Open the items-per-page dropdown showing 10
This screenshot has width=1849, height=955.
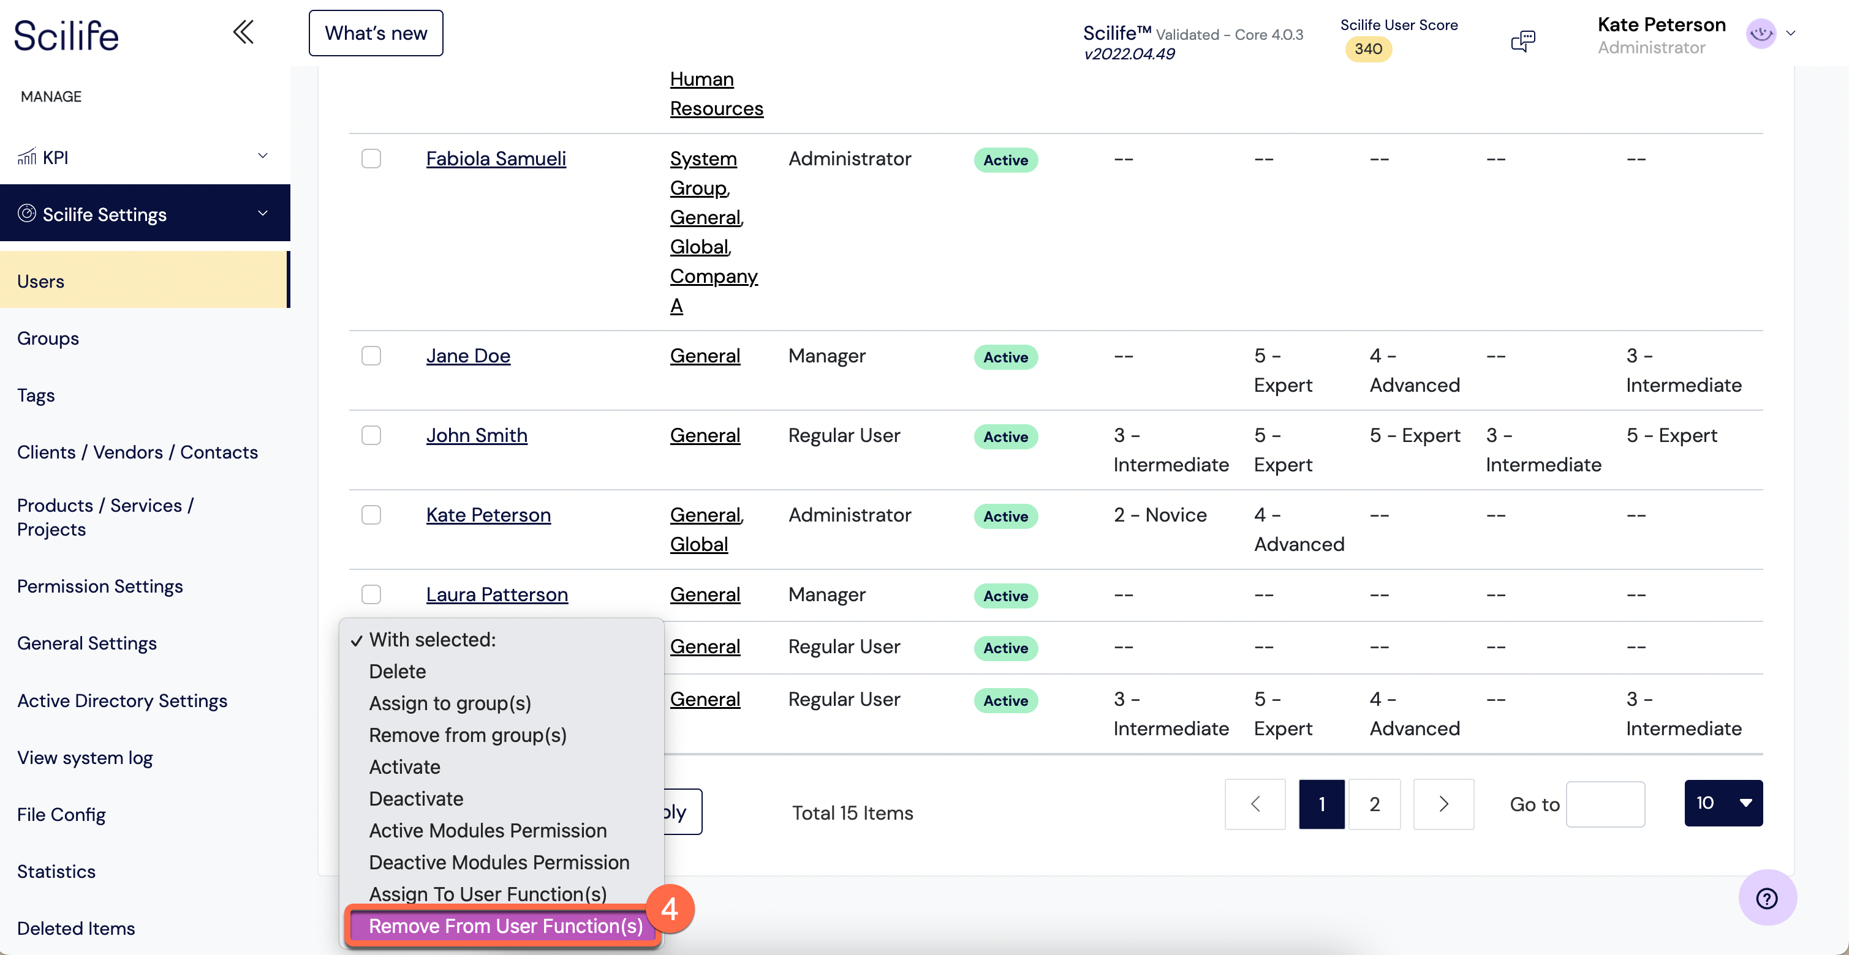1723,803
